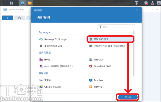This screenshot has width=161, height=102.
Task: Select local folder USB single-version icon
Action: tap(91, 46)
